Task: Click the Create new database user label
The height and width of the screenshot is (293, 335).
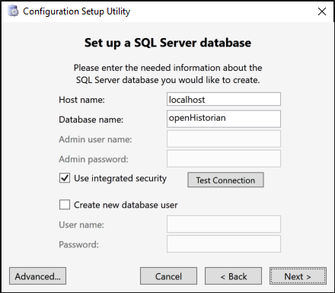Action: (126, 205)
